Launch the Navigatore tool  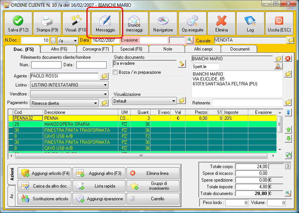click(x=163, y=23)
